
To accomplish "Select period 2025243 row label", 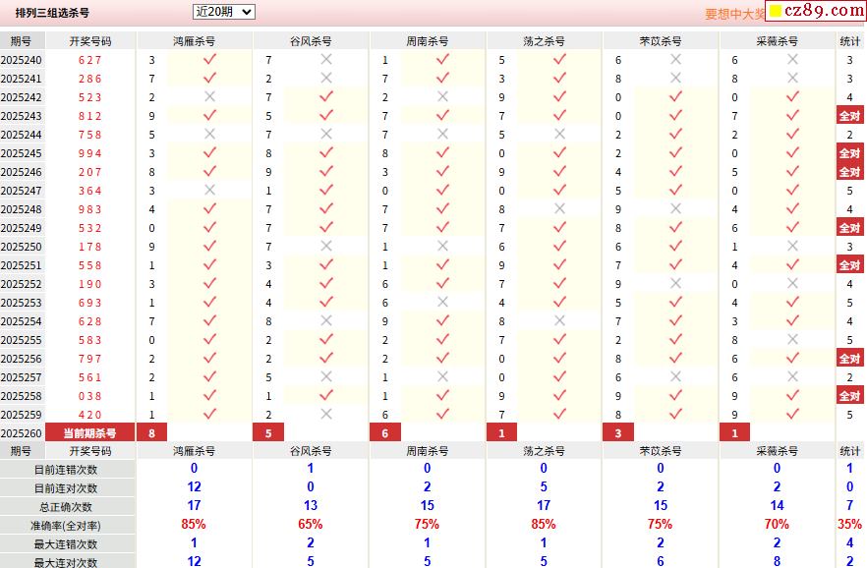I will click(x=21, y=116).
